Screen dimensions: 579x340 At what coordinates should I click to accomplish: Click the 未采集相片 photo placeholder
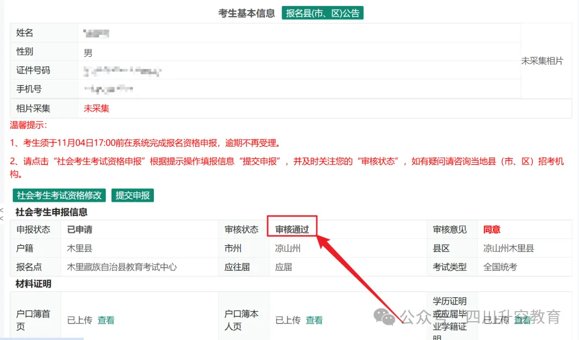click(542, 61)
